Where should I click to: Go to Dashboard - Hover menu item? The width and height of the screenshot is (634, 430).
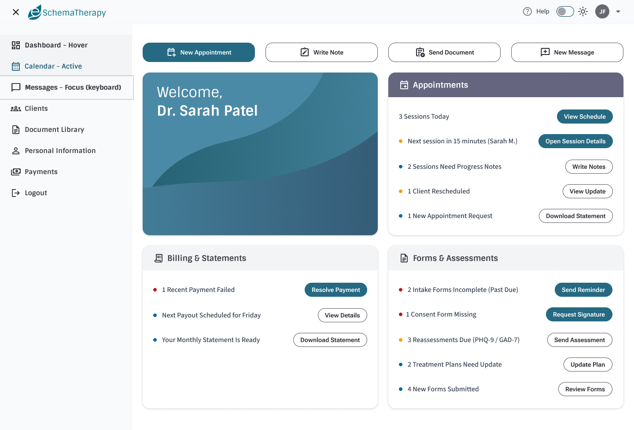tap(66, 45)
